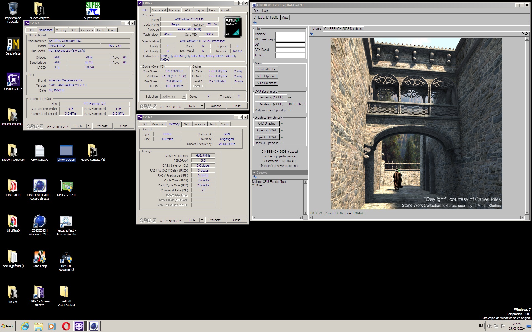This screenshot has height=332, width=532.
Task: Start the OpenGL SW-L benchmark
Action: pyautogui.click(x=267, y=130)
